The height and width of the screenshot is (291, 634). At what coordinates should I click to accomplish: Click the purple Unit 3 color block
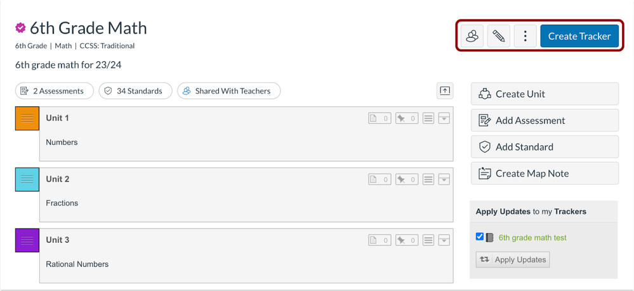click(27, 240)
